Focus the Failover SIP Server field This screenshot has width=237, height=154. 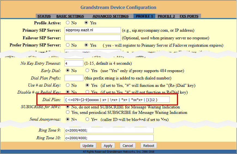coord(93,38)
